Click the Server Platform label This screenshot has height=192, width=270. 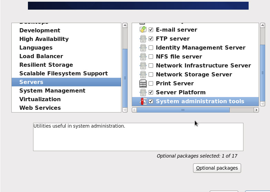(x=181, y=92)
